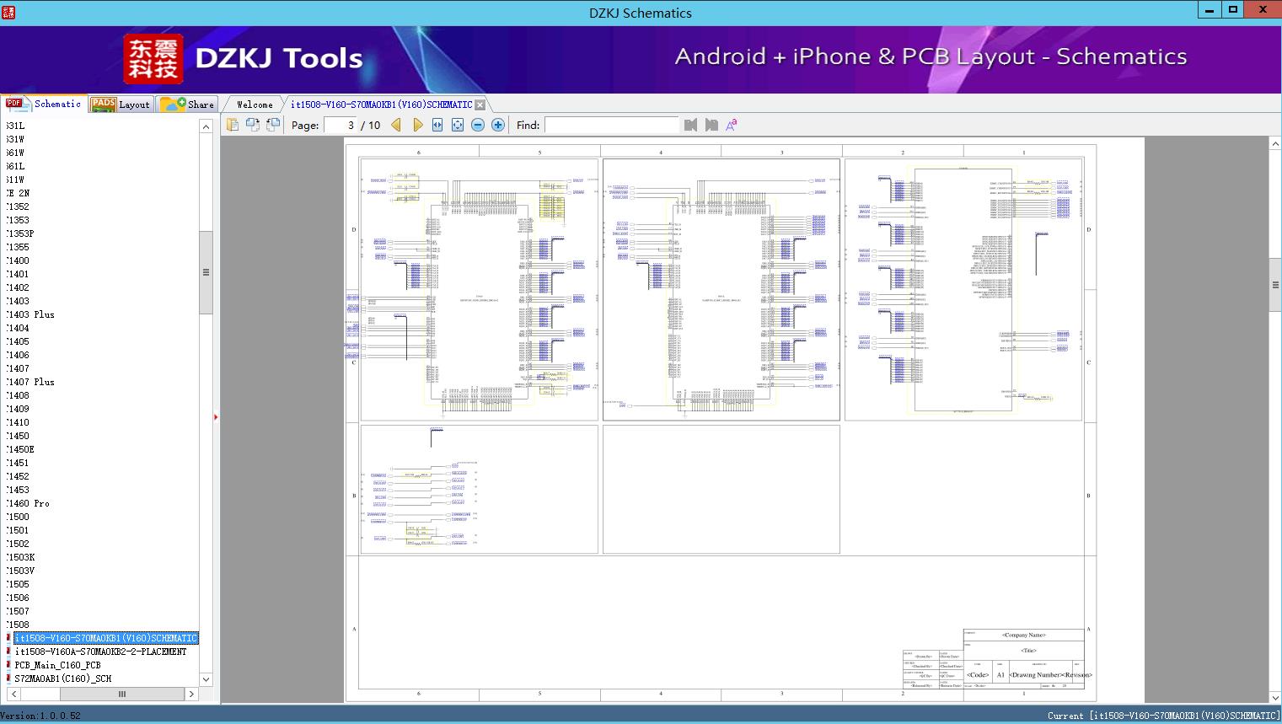Maximize the DZKJ Schematics window
The width and height of the screenshot is (1282, 724).
pos(1233,10)
